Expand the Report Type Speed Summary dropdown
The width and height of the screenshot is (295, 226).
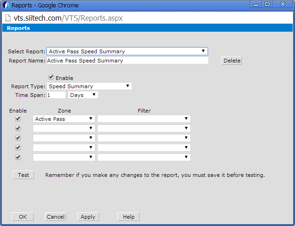pos(89,86)
